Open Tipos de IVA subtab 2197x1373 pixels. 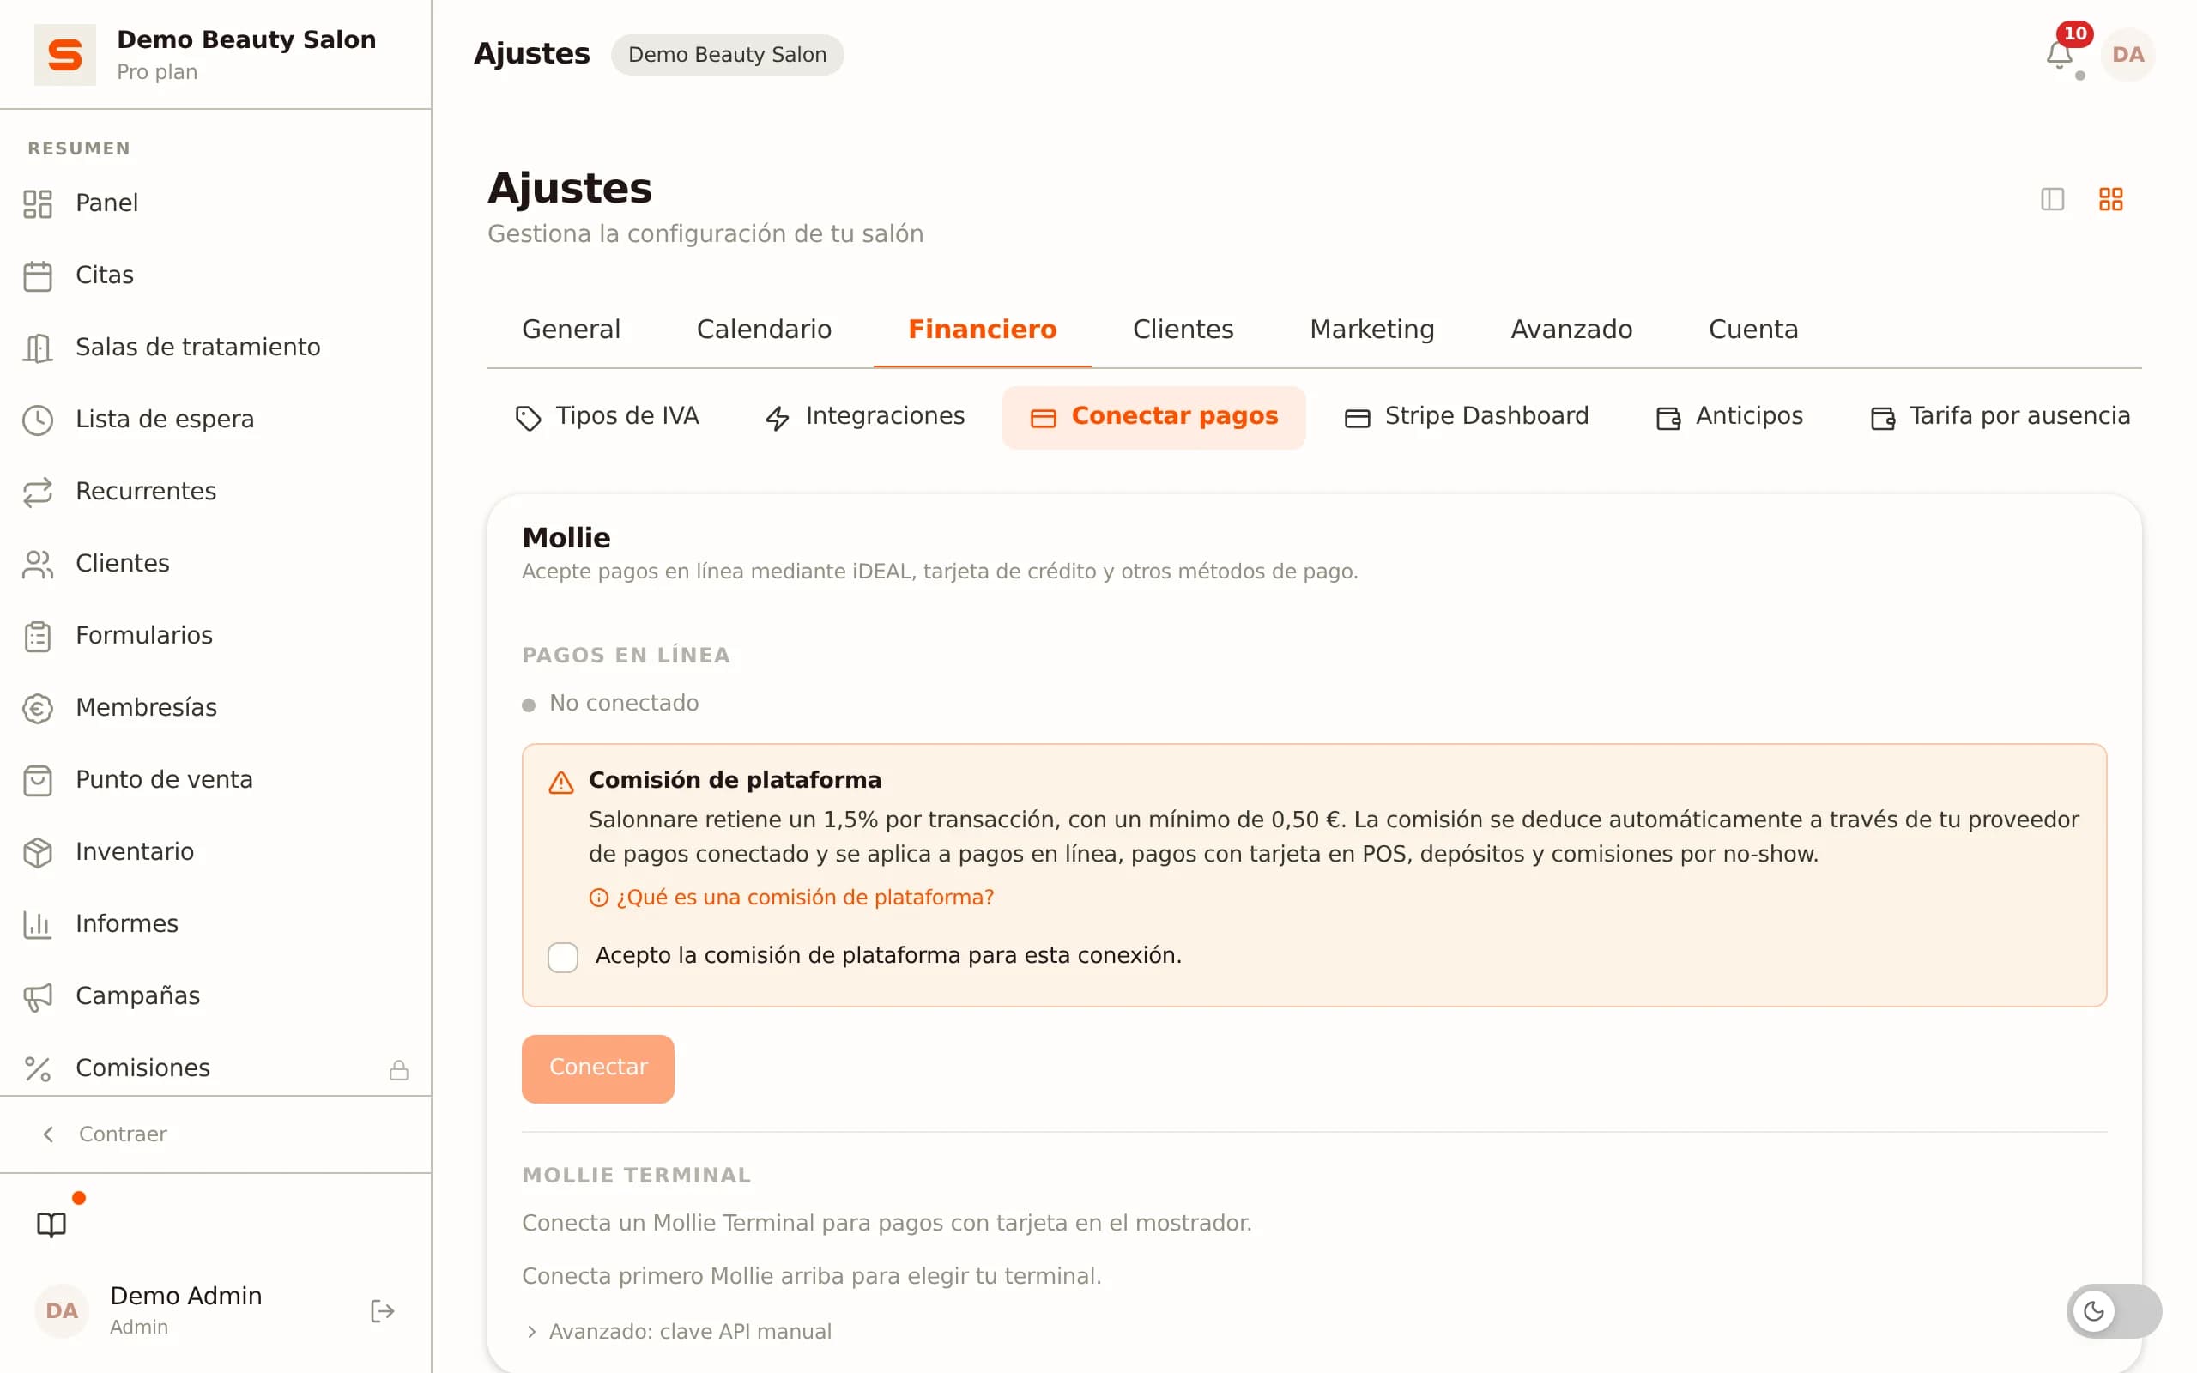[607, 417]
